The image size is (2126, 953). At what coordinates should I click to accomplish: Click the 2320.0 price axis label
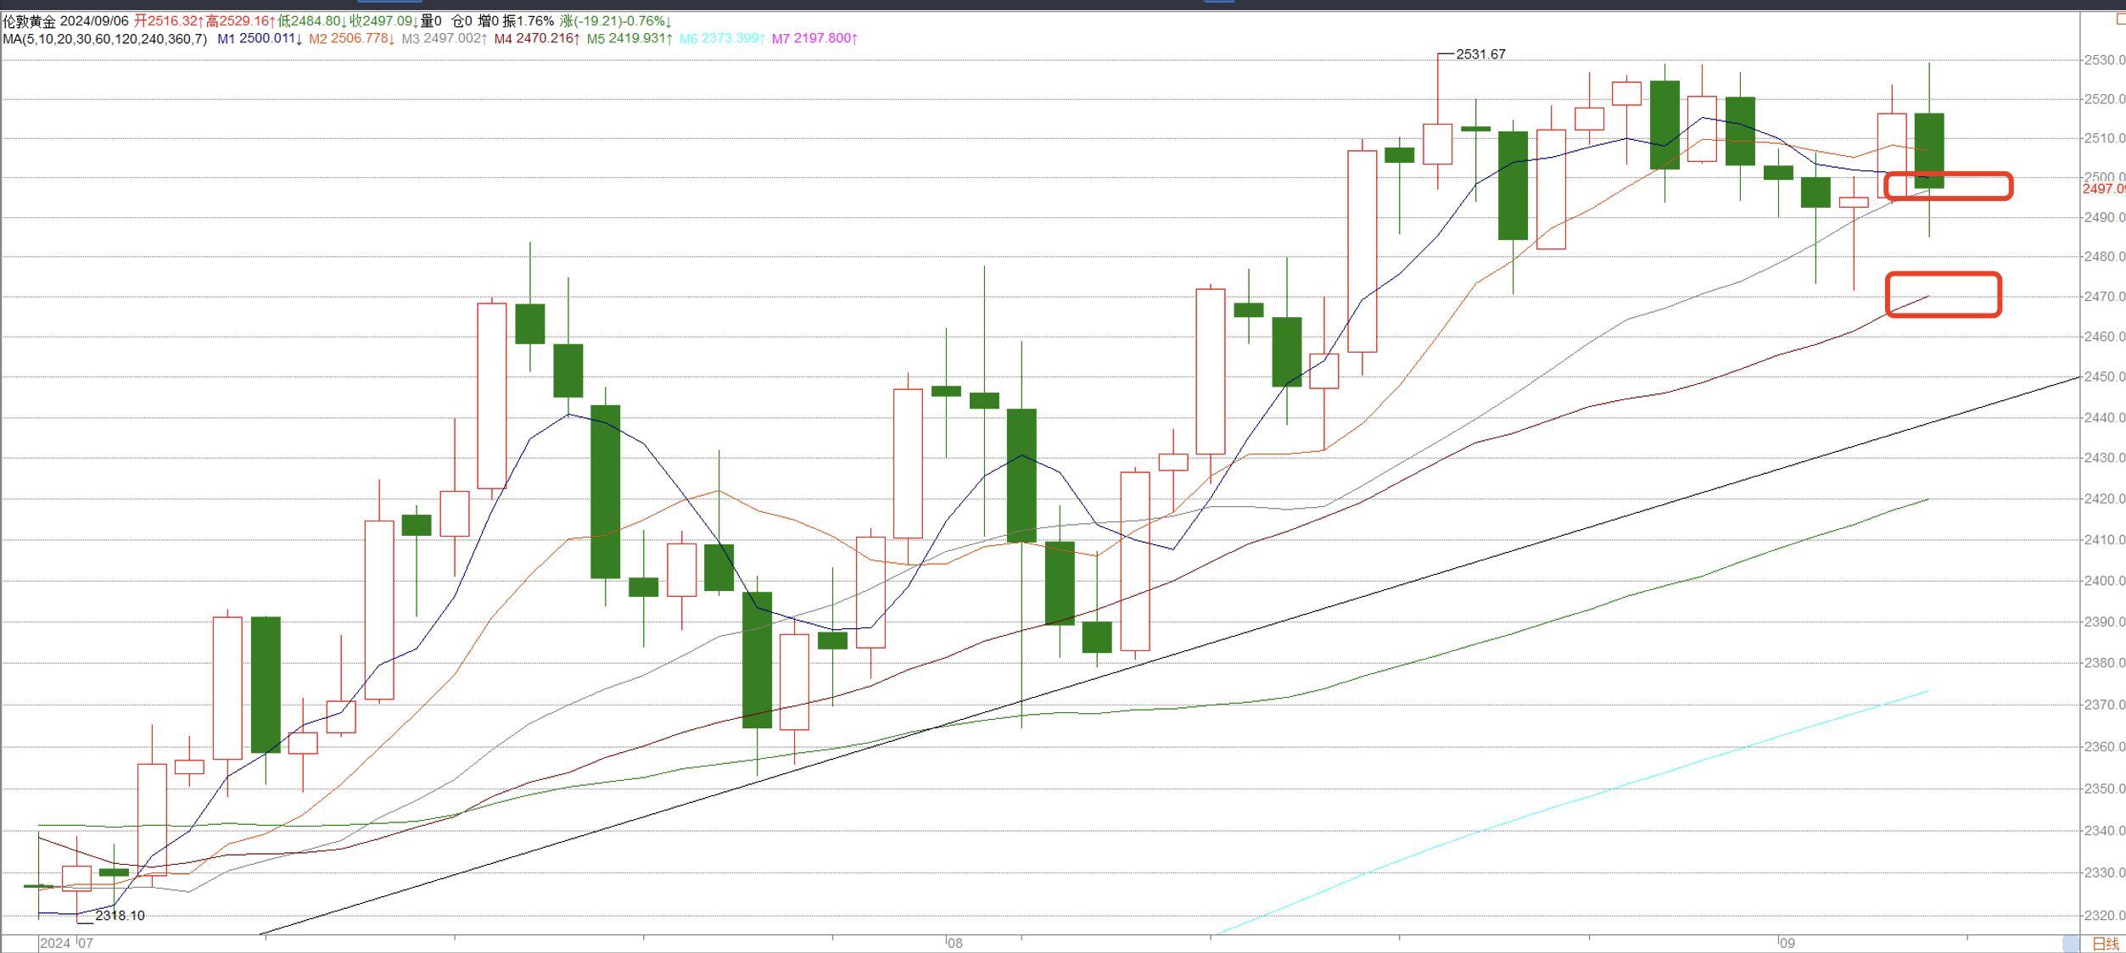[x=2105, y=916]
